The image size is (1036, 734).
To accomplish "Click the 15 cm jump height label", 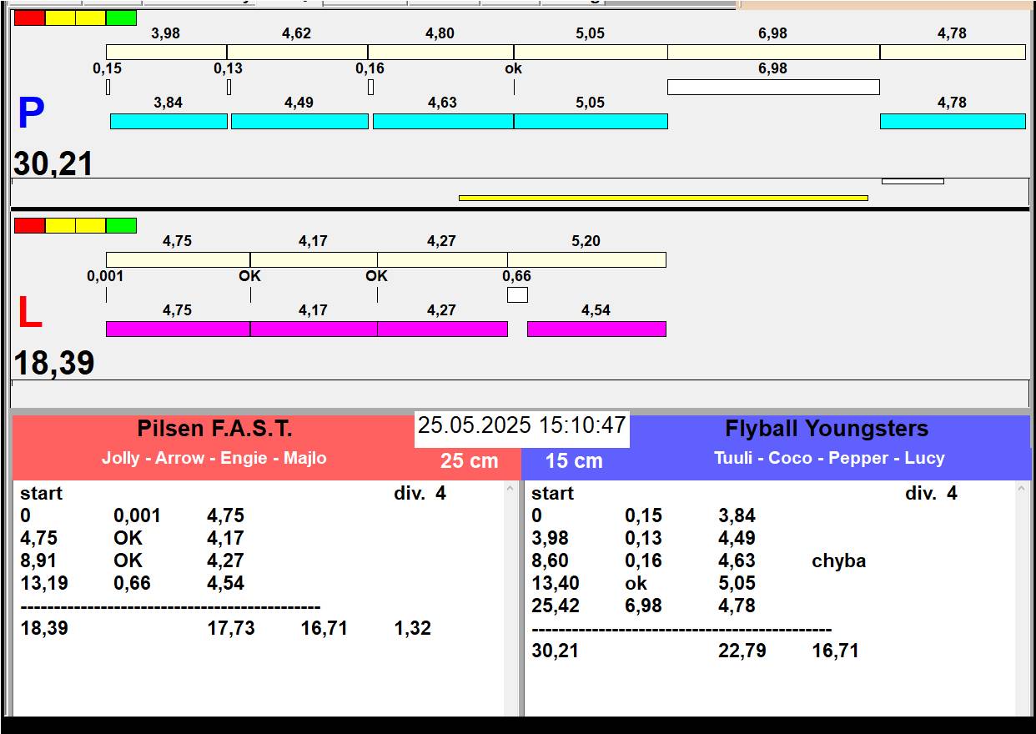I will (x=574, y=461).
